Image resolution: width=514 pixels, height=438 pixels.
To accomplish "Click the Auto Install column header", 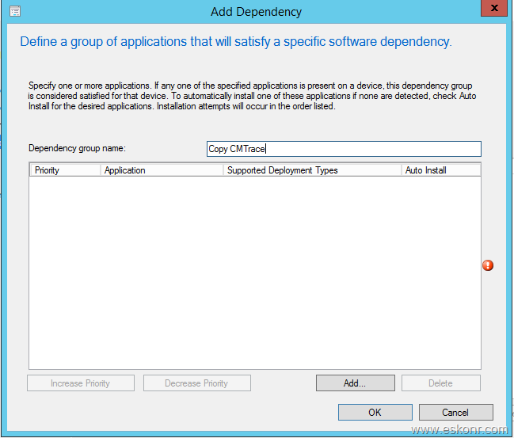I will [x=440, y=170].
